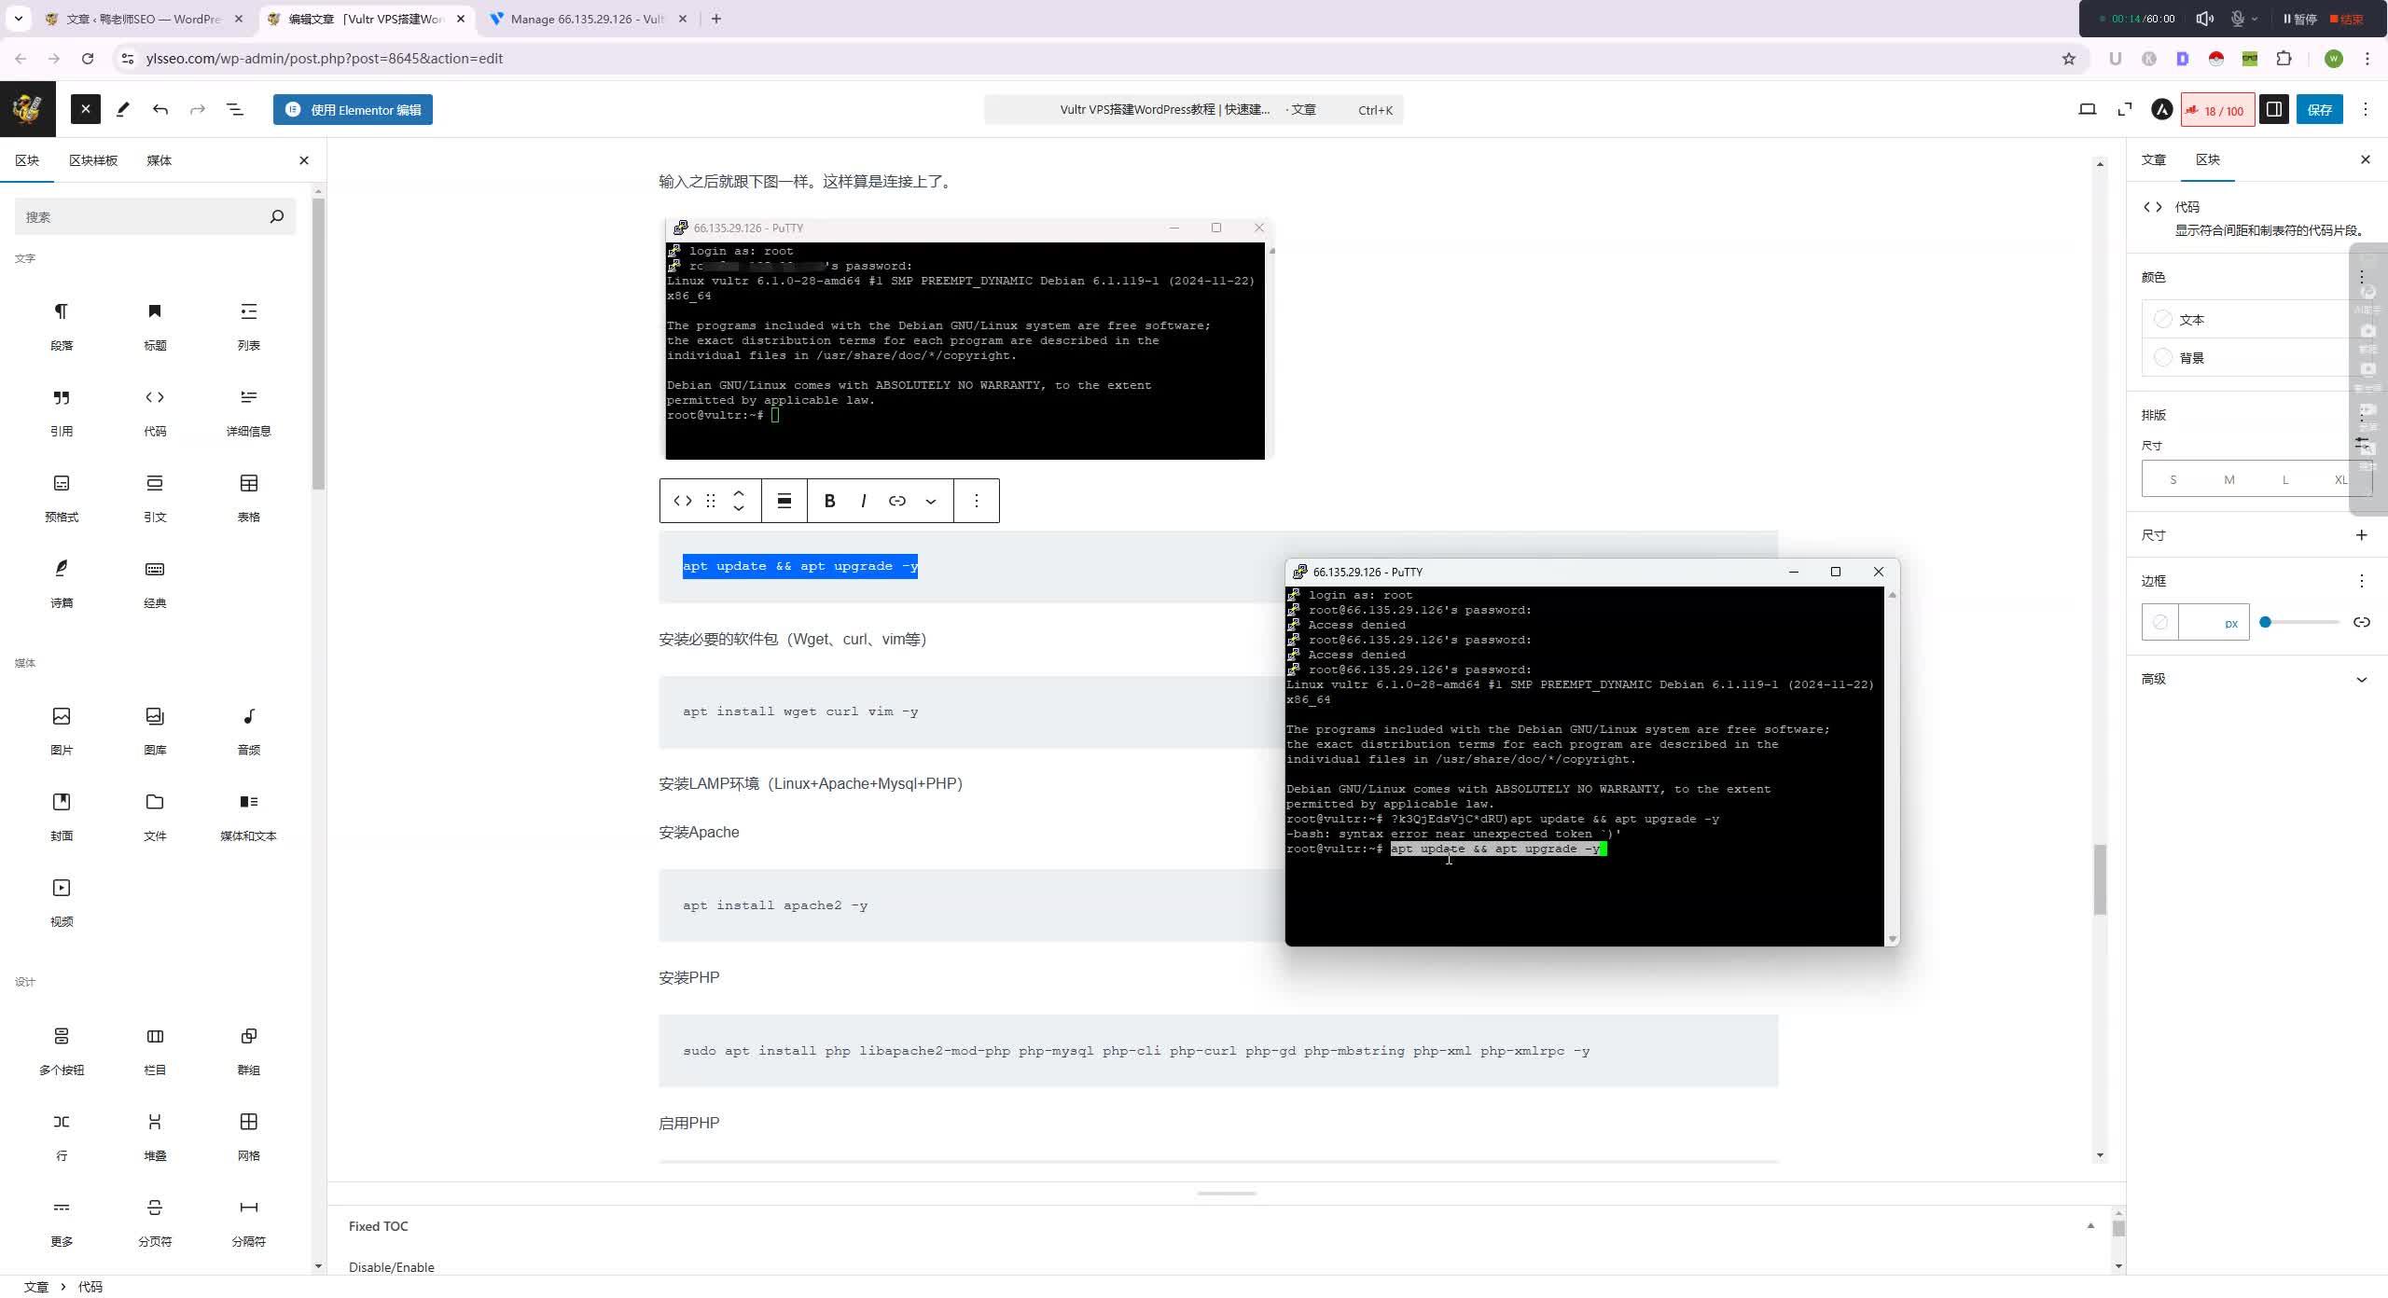This screenshot has width=2388, height=1298.
Task: Collapse the Fixed TOC meta box
Action: pyautogui.click(x=2090, y=1226)
